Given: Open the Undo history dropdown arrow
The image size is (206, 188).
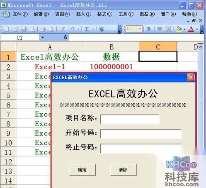Looking at the screenshot, I should click(x=78, y=29).
